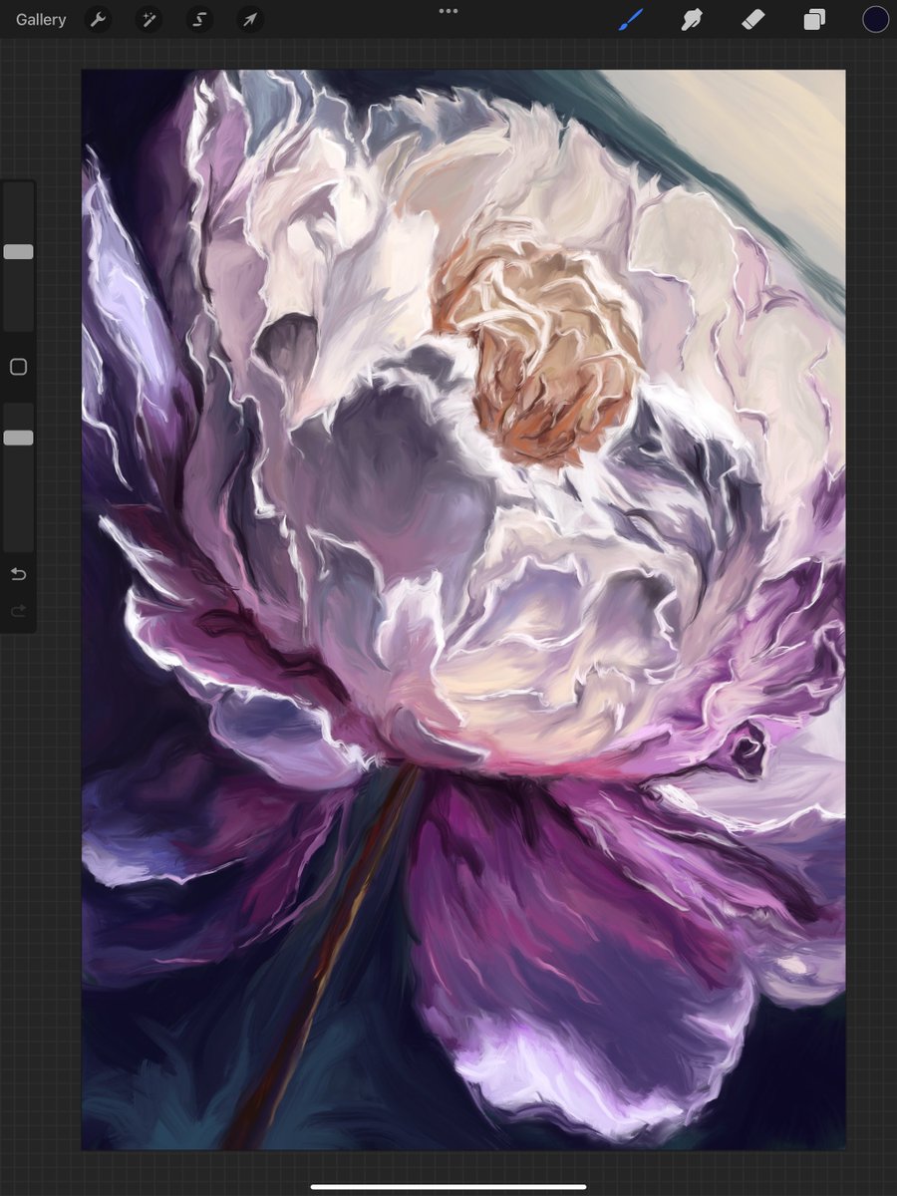
Task: Tap the square modify button in sidebar
Action: pos(18,368)
